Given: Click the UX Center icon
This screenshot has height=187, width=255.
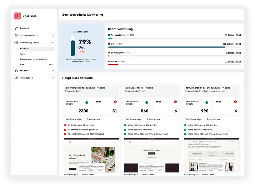Looking at the screenshot, I should coord(16,71).
